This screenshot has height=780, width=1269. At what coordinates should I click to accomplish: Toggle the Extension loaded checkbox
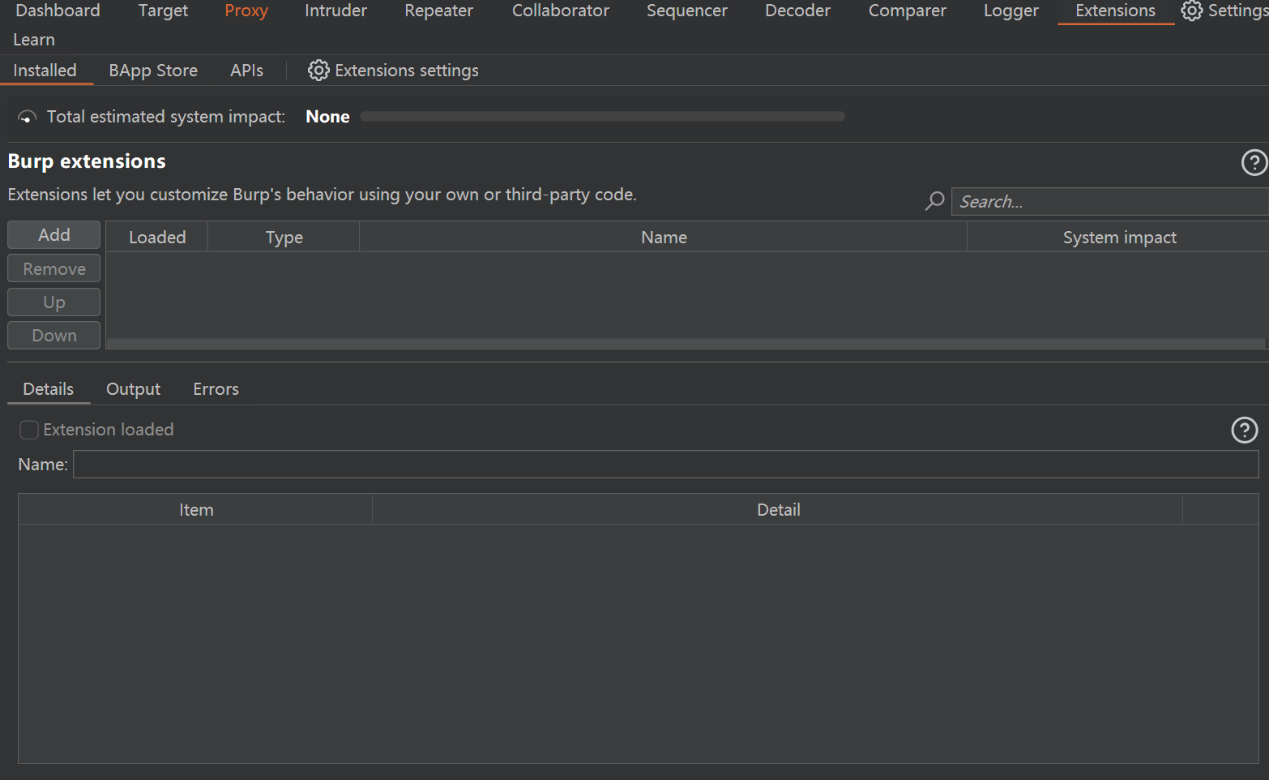(29, 430)
